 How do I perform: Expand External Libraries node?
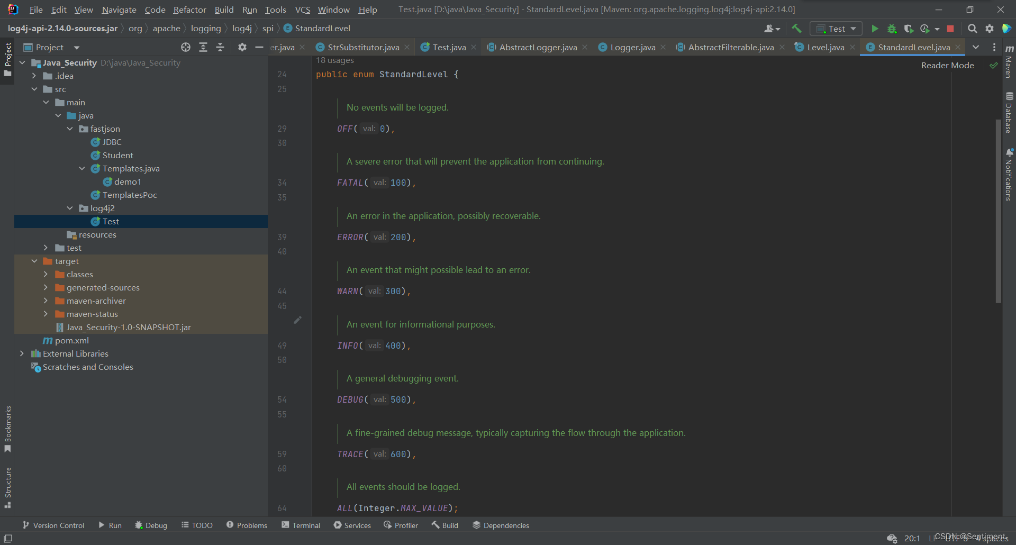22,353
